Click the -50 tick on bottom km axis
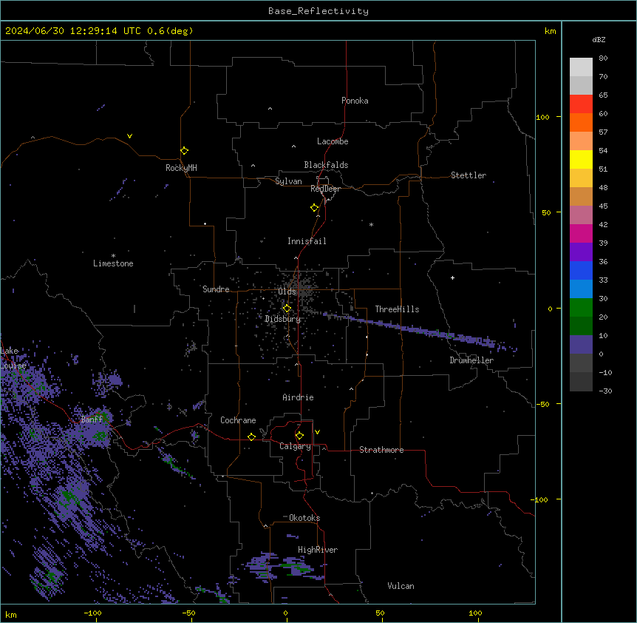 click(x=189, y=613)
